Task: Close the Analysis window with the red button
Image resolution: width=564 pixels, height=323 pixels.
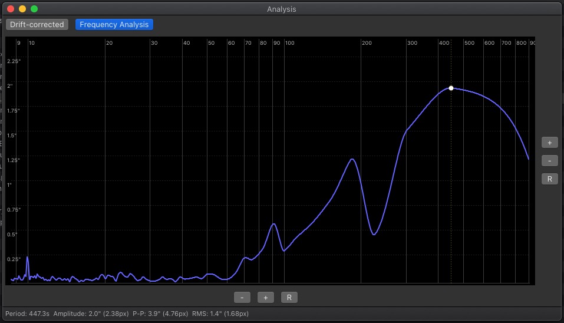Action: tap(11, 9)
